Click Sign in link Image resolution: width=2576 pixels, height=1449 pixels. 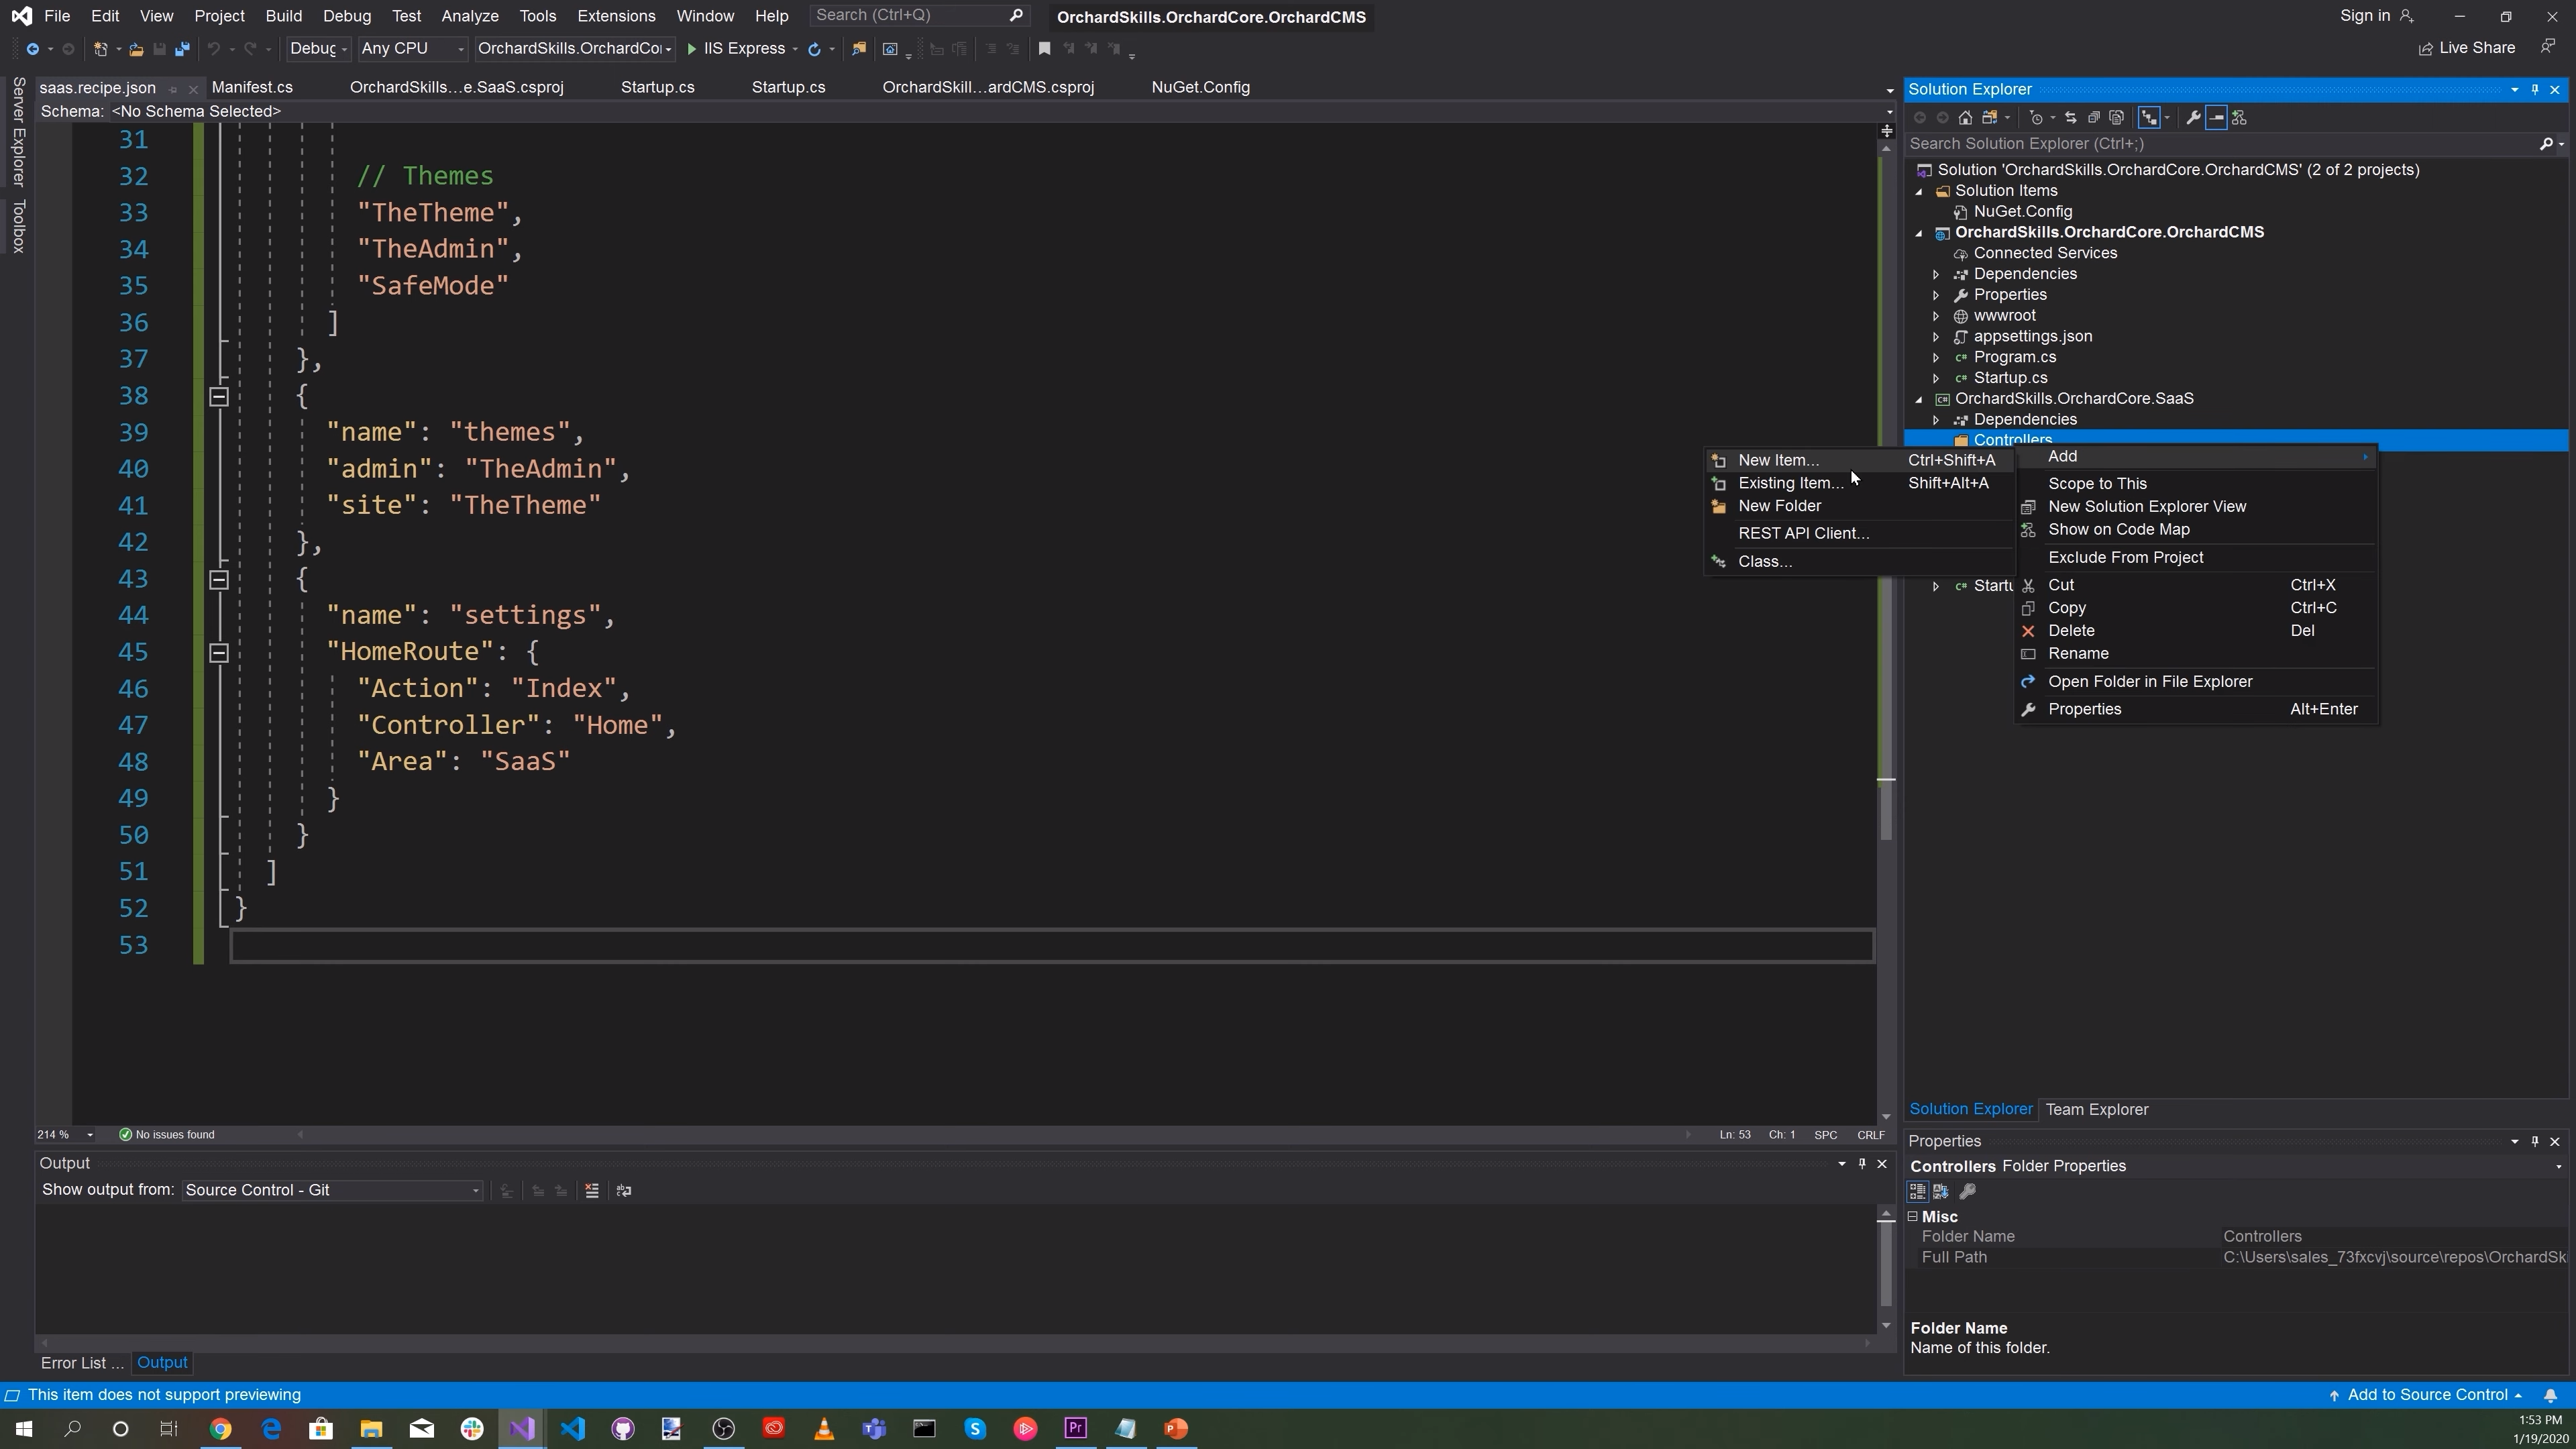pos(2376,16)
